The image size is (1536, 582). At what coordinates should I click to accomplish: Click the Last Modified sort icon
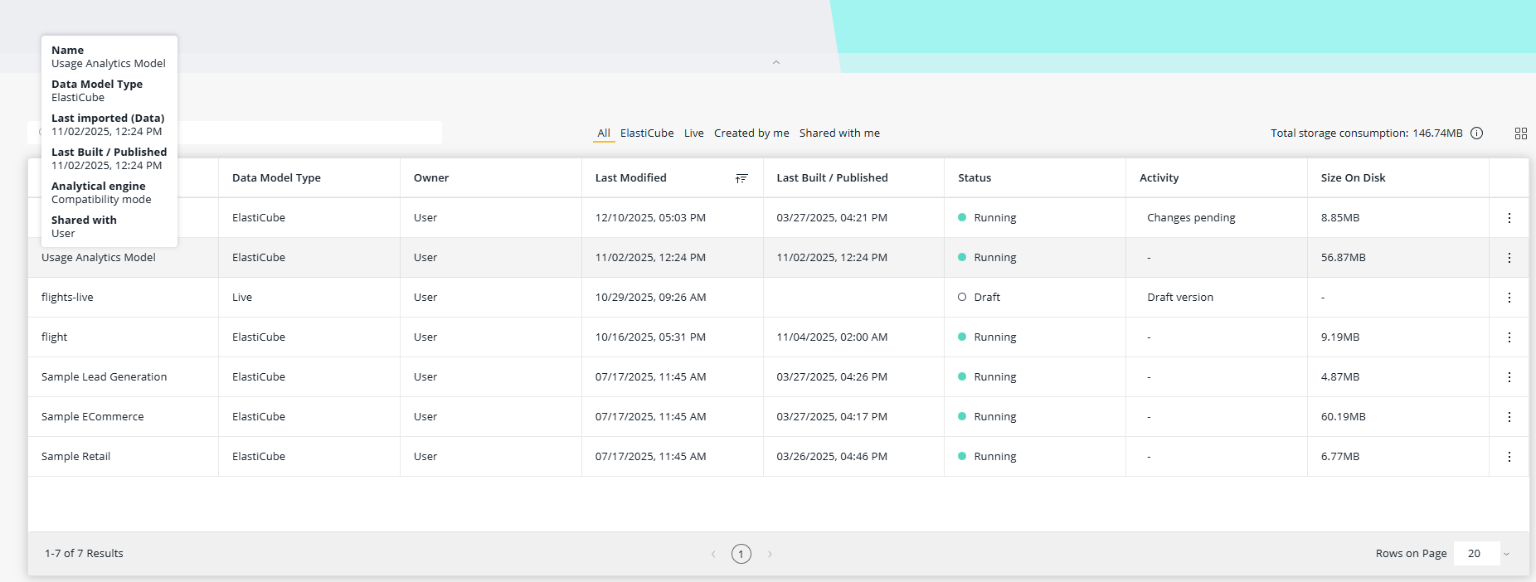coord(741,178)
